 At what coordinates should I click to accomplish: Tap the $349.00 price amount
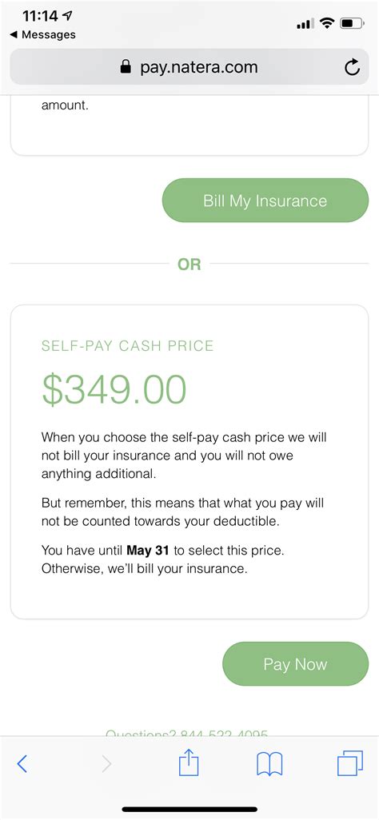114,389
